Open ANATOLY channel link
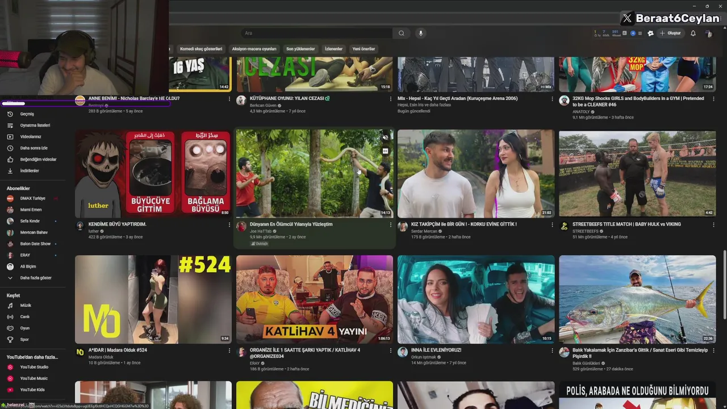The width and height of the screenshot is (727, 409). click(x=581, y=112)
